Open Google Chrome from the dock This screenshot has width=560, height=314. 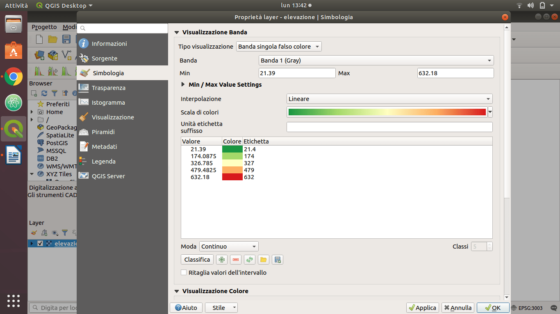[x=14, y=76]
